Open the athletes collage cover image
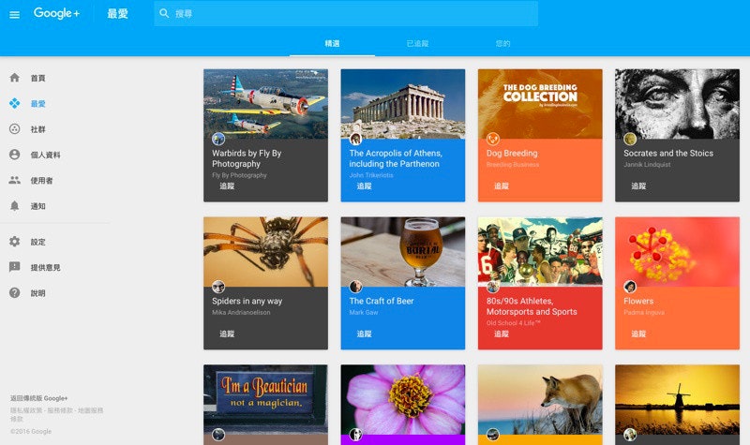 (x=540, y=252)
